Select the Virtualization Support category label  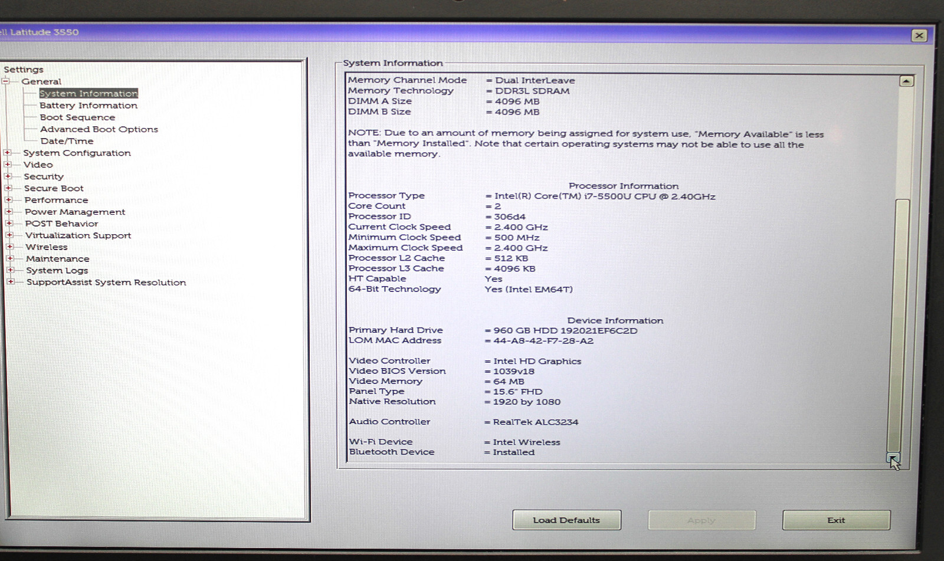(78, 235)
